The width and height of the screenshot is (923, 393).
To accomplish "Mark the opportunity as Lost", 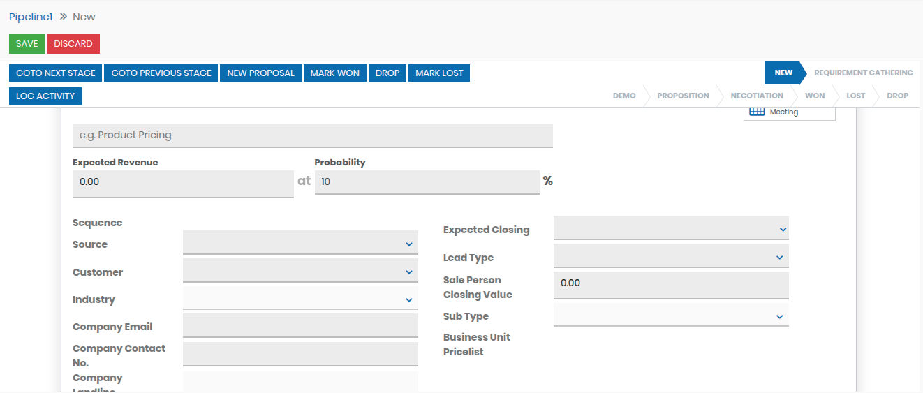I will coord(439,73).
